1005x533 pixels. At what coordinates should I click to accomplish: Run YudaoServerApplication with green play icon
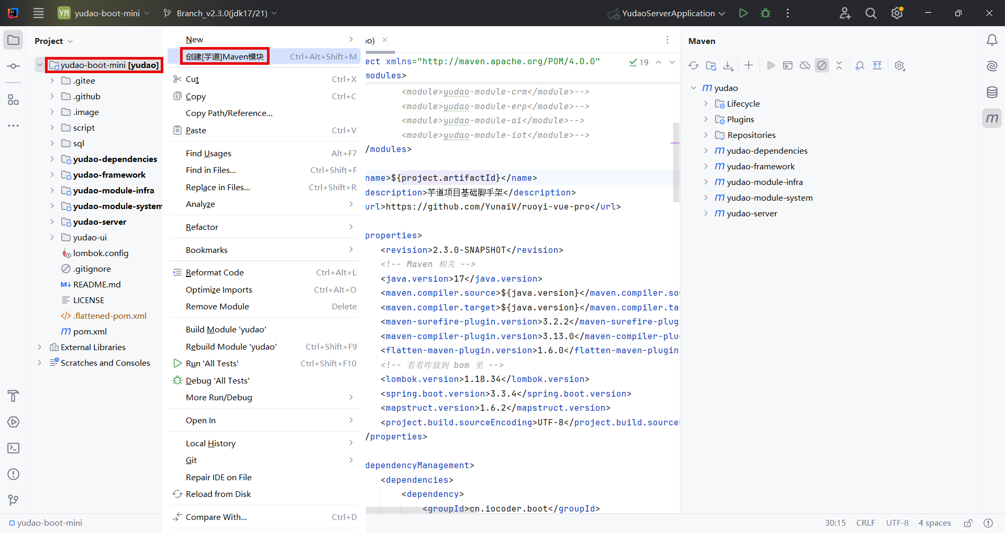[x=743, y=13]
